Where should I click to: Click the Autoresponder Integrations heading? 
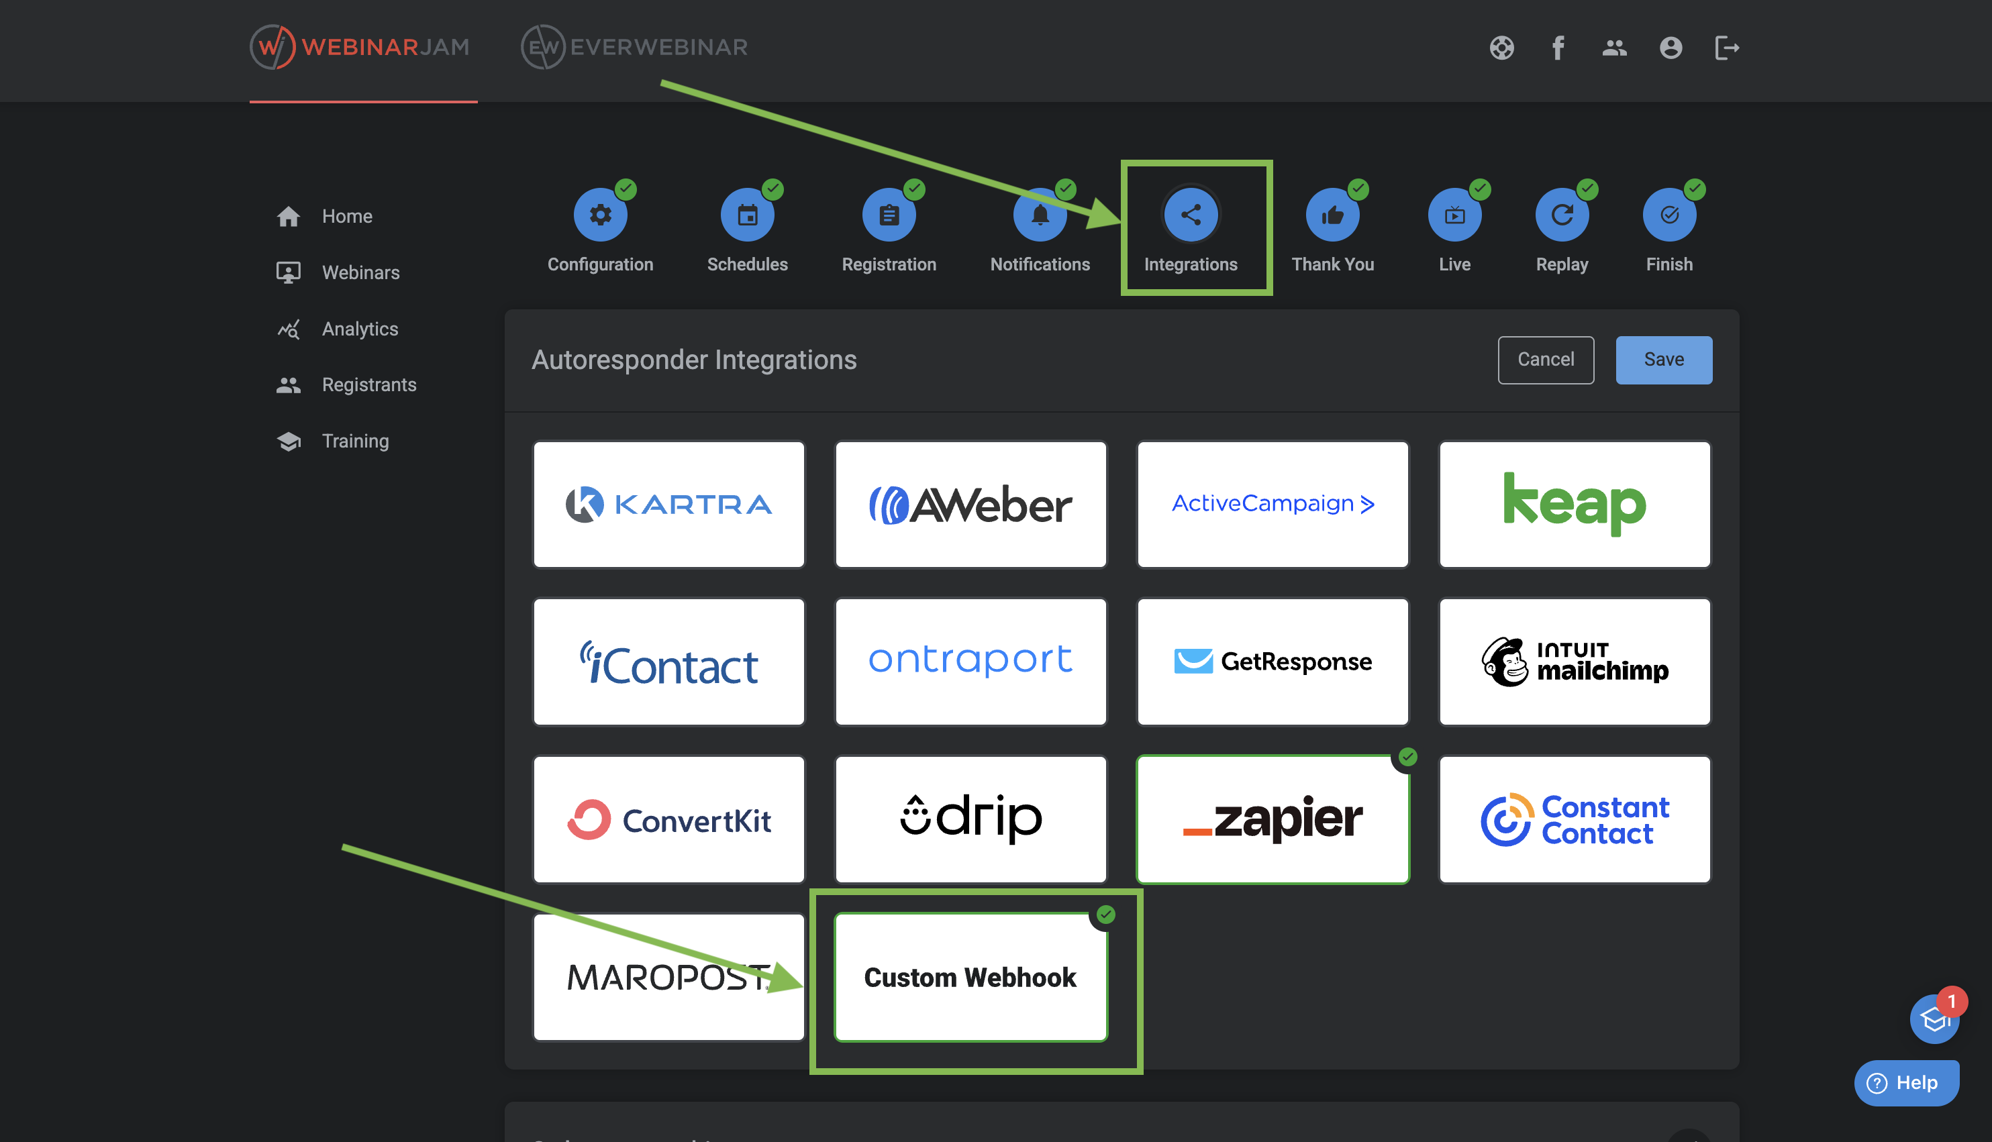(695, 360)
